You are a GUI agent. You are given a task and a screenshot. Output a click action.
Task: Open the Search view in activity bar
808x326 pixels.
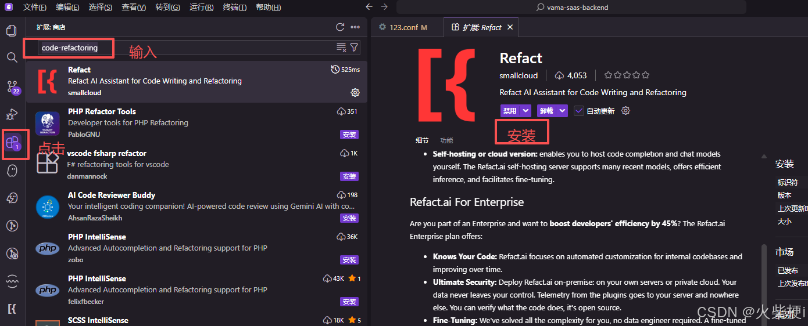12,57
